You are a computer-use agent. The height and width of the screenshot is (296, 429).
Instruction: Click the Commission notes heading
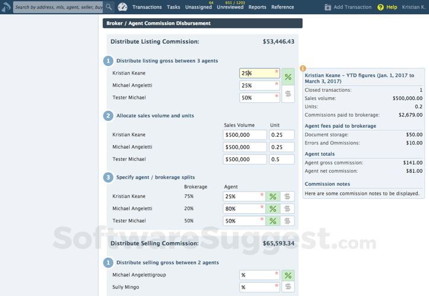[327, 184]
